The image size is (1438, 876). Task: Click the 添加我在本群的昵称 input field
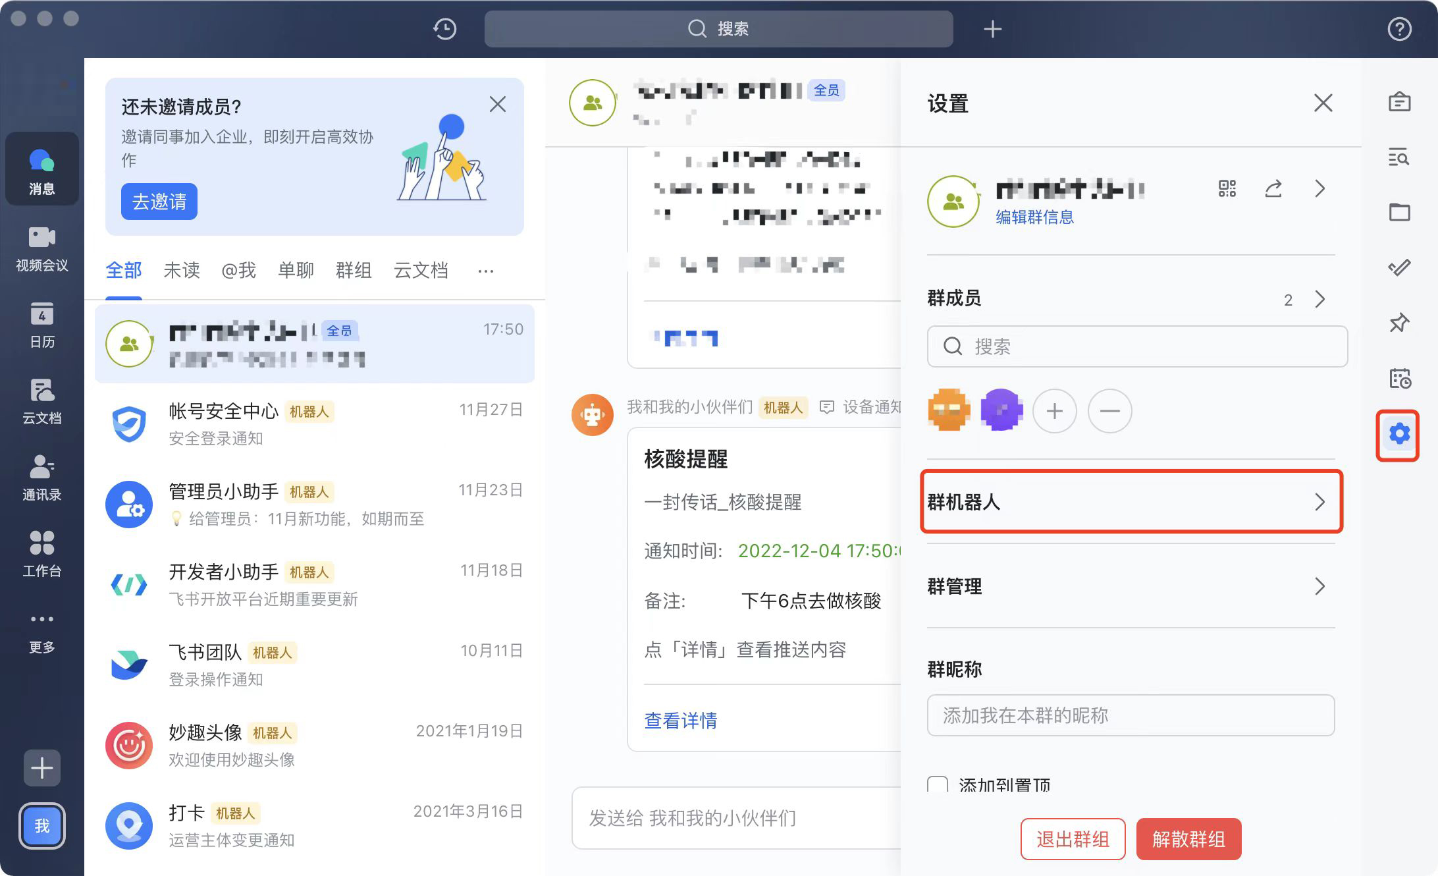(1130, 715)
